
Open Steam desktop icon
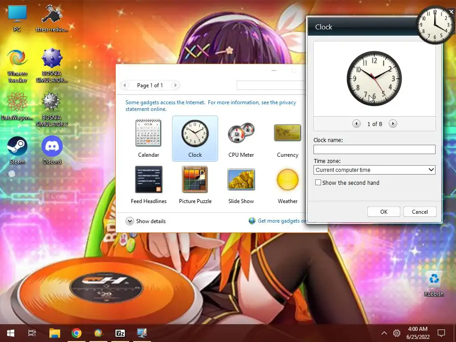point(17,151)
